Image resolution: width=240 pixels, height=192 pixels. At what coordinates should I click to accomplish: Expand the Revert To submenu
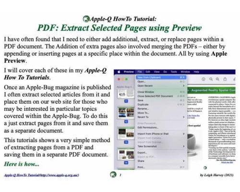pos(161,117)
